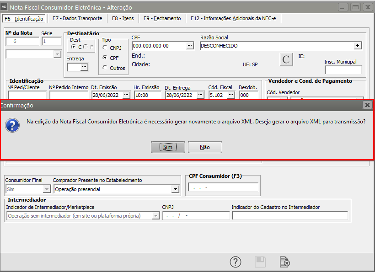The image size is (375, 272).
Task: Close the Confirmação dialog with X
Action: coord(367,105)
